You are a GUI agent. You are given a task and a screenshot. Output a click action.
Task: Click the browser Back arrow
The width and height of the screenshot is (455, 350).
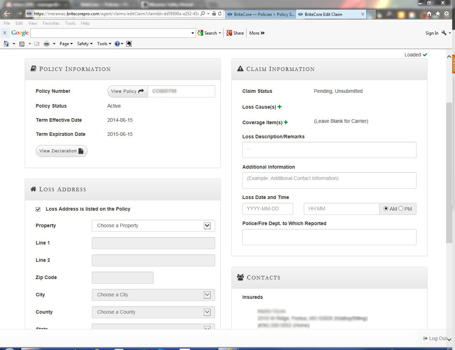pyautogui.click(x=7, y=14)
